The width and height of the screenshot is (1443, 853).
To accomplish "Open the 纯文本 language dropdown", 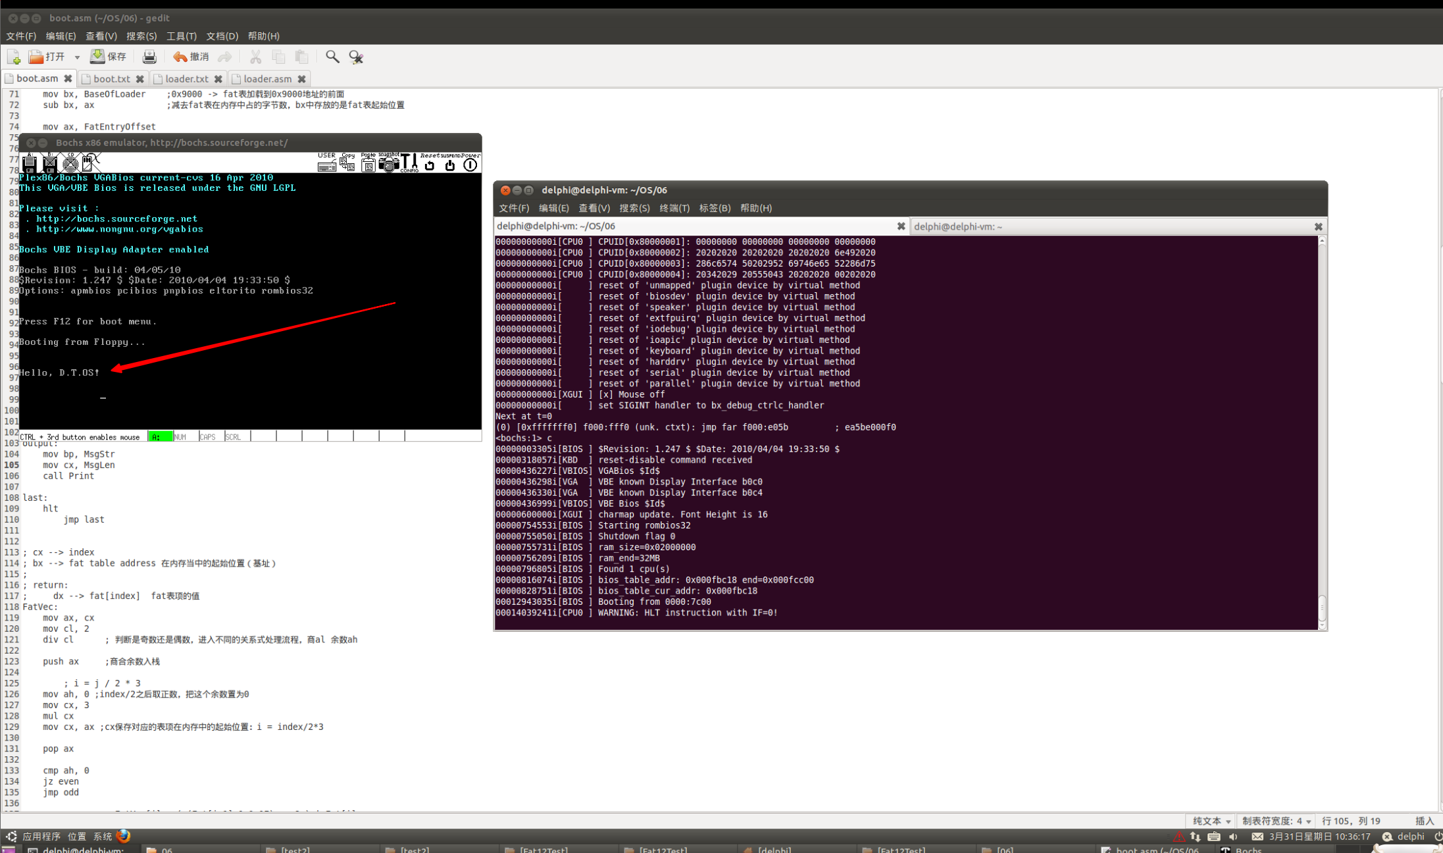I will coord(1211,821).
